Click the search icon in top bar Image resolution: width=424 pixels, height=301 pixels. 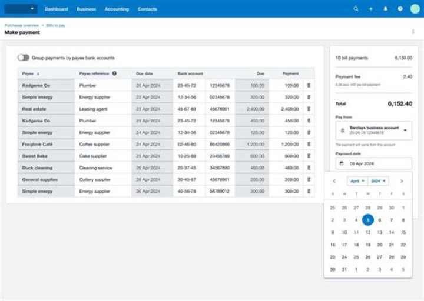pyautogui.click(x=356, y=9)
